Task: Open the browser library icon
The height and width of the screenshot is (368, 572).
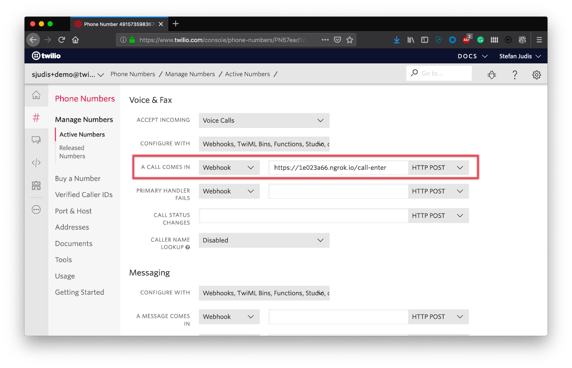Action: coord(411,40)
